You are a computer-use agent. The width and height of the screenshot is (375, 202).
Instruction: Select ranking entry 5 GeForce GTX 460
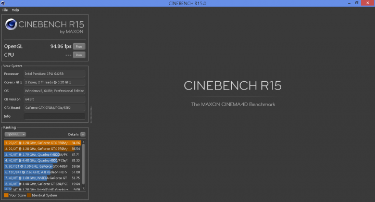click(43, 167)
